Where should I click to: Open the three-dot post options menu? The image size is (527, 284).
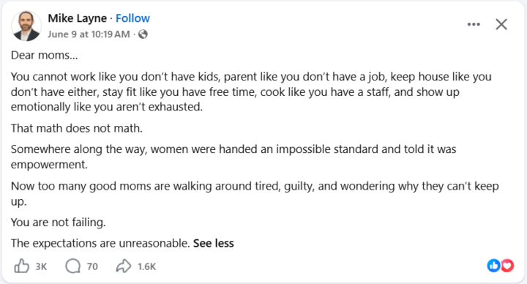tap(474, 24)
